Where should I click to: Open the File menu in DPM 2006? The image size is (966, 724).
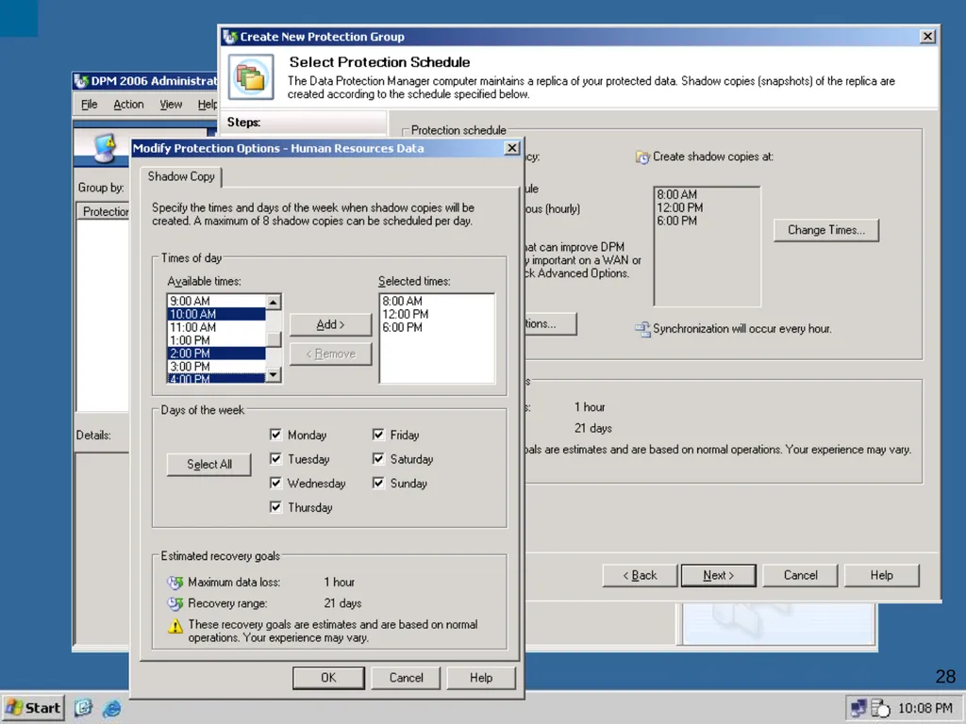coord(90,105)
